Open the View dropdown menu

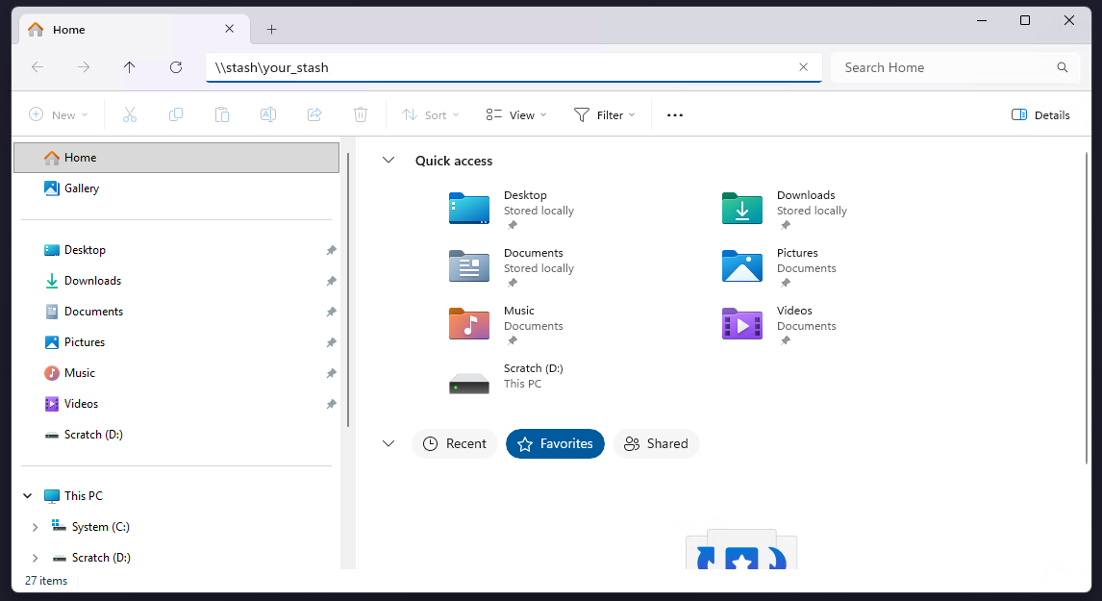pos(516,115)
